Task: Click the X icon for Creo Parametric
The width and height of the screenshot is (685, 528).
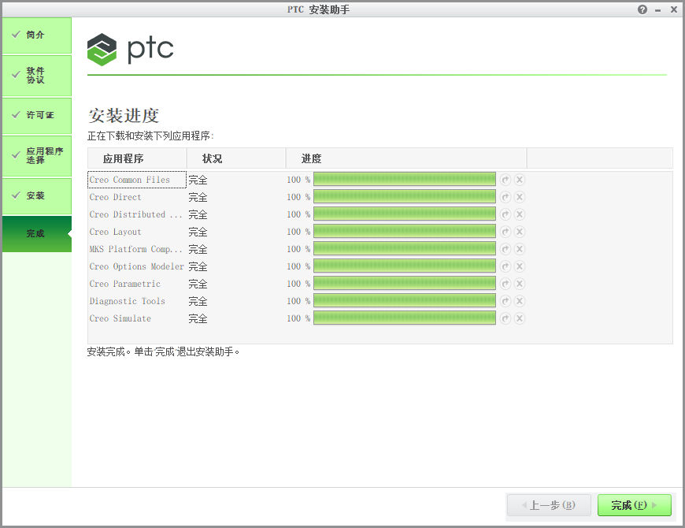Action: coord(520,284)
